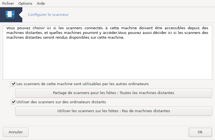The width and height of the screenshot is (215, 140).
Task: Click the white arrow notch beside scanner icon
Action: coord(21,14)
